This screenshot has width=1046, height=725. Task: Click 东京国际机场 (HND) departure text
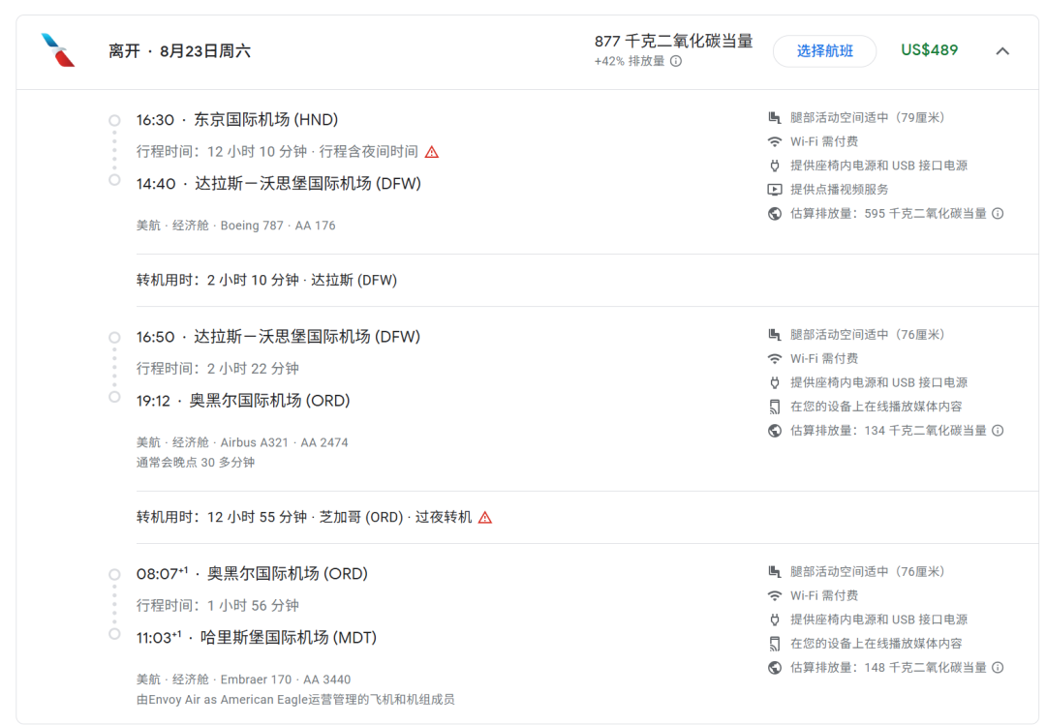(x=265, y=120)
